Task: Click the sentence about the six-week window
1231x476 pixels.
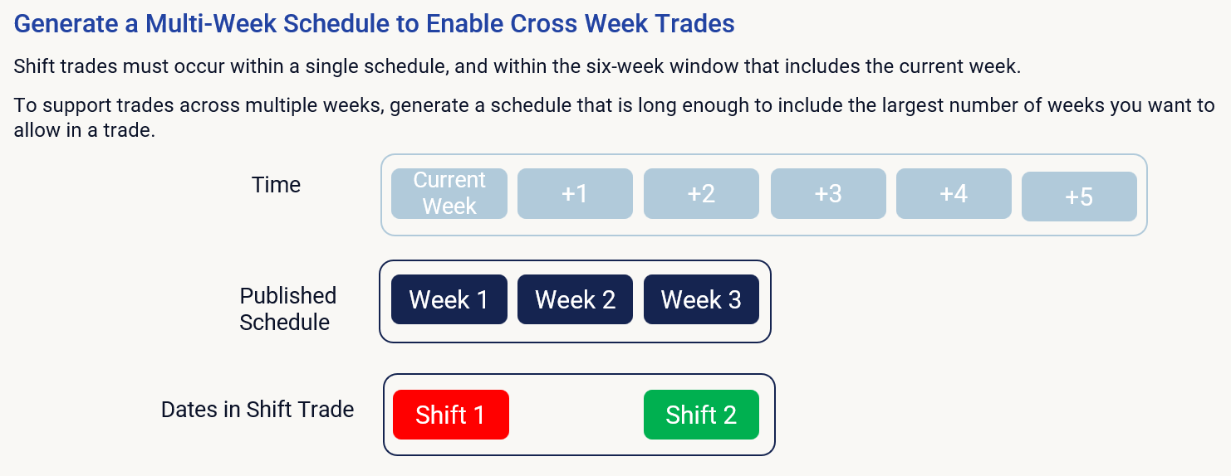Action: pos(517,66)
